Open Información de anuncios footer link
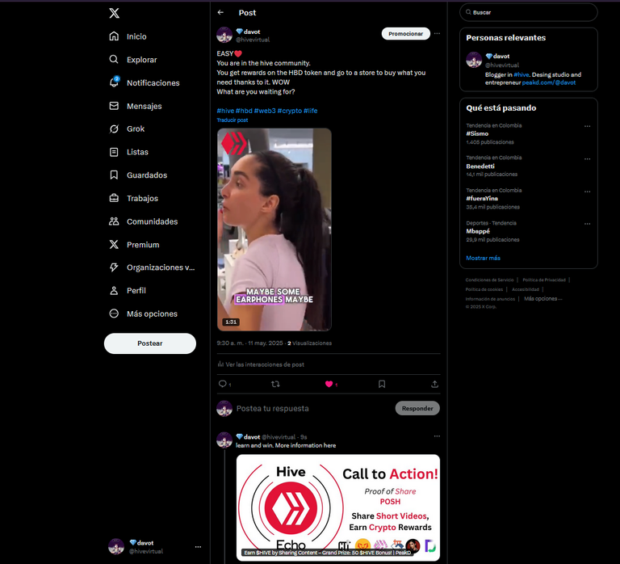This screenshot has height=564, width=620. 490,299
